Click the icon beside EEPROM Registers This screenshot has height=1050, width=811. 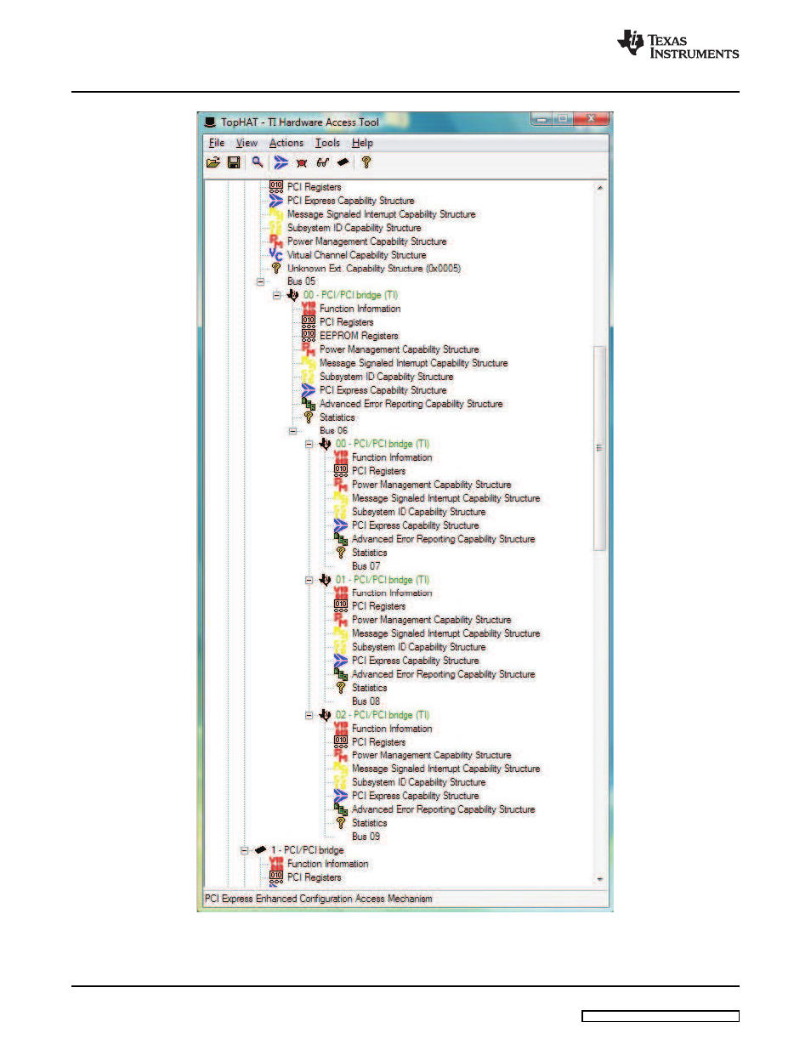(x=309, y=336)
